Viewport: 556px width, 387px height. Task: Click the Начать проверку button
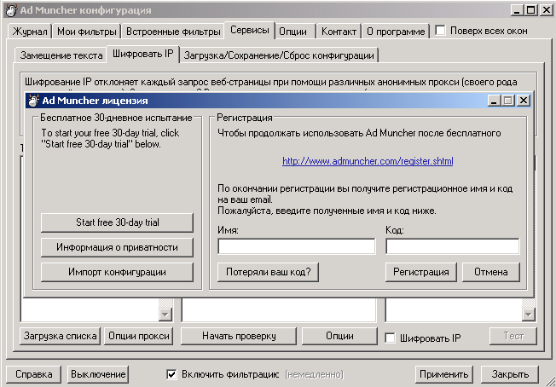(239, 336)
